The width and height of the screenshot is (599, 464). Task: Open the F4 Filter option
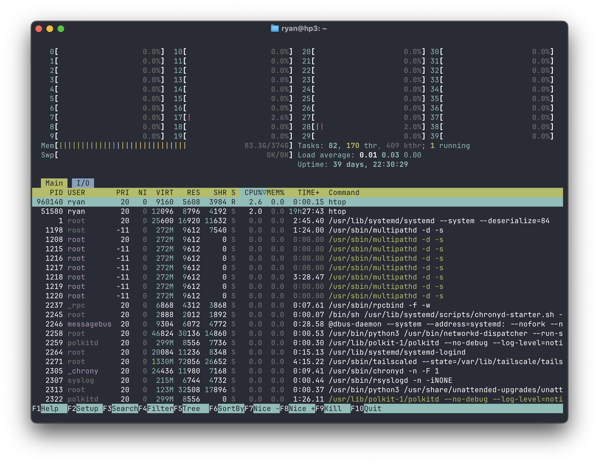click(156, 408)
